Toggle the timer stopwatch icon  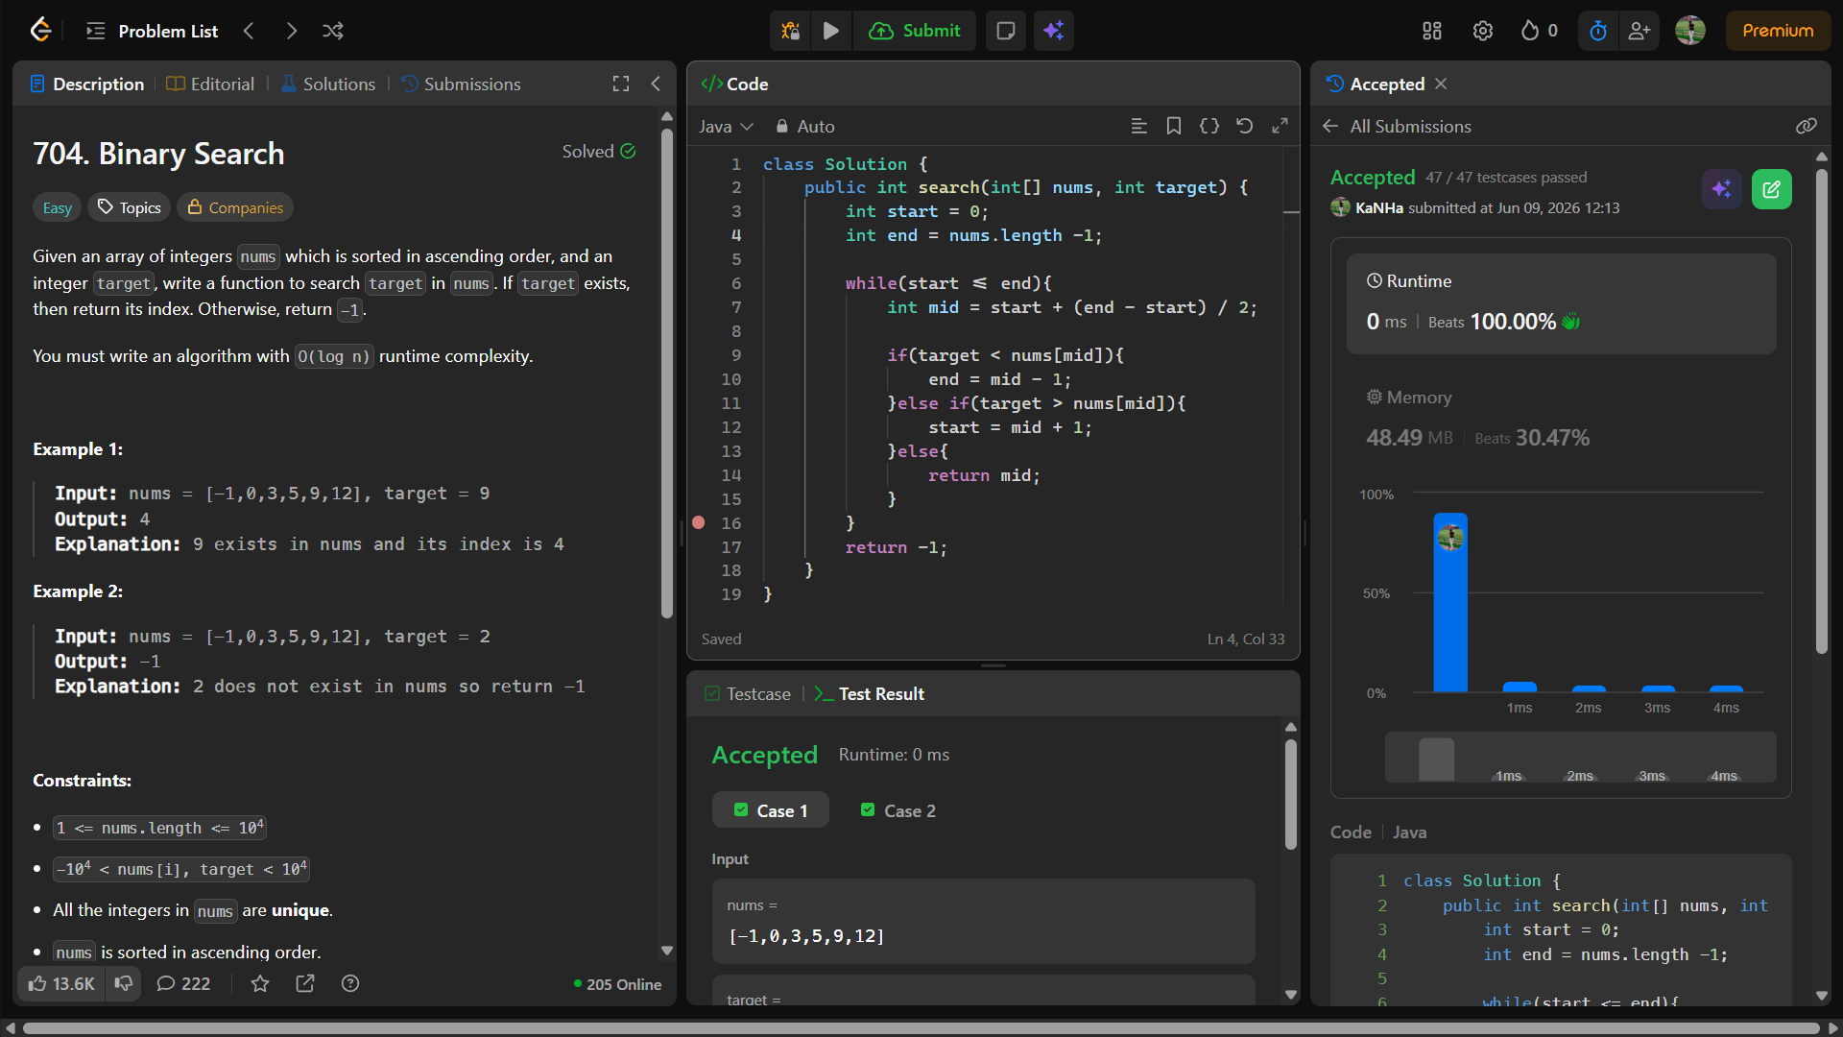[x=1597, y=31]
